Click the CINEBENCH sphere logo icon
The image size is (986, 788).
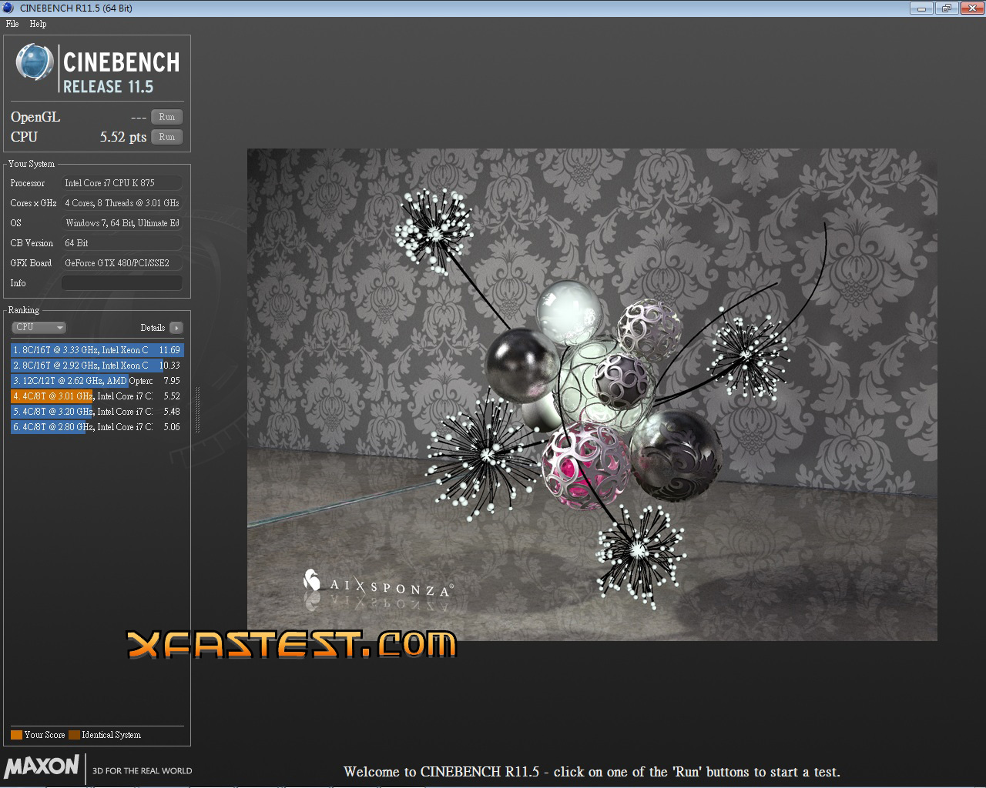(35, 63)
